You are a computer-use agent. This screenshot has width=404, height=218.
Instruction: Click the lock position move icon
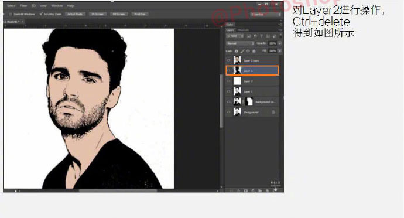[248, 51]
